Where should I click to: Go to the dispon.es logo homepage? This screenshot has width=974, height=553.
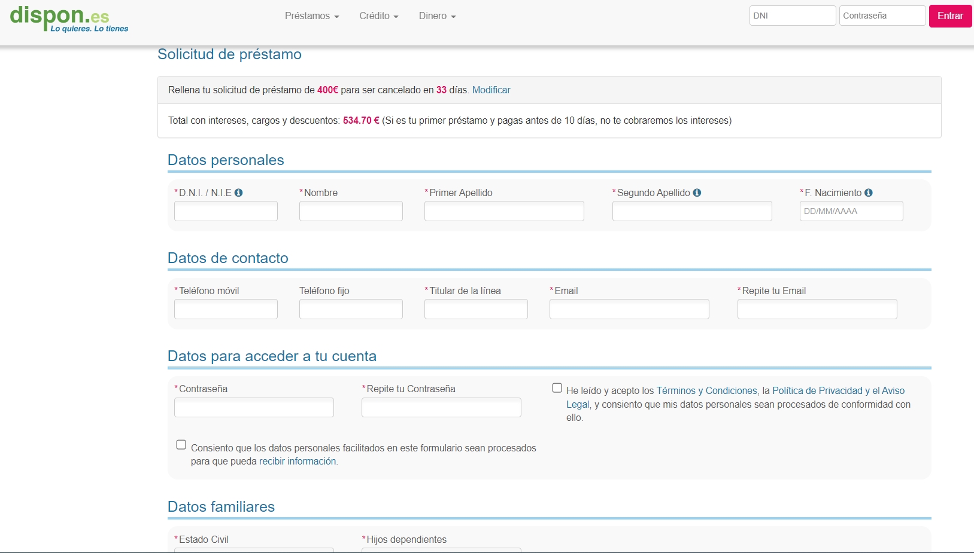coord(69,18)
